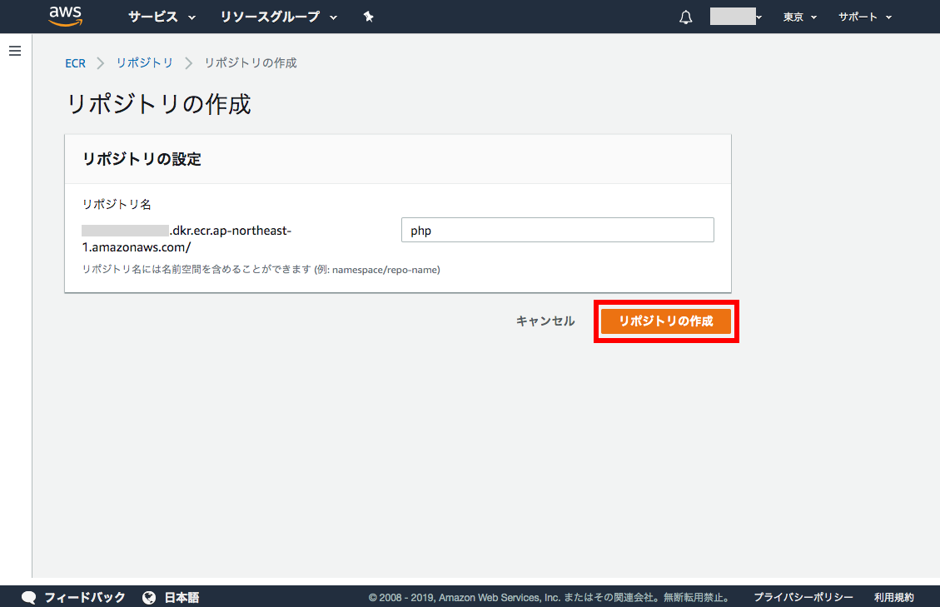Click the AWS logo home icon
This screenshot has height=607, width=940.
[65, 16]
